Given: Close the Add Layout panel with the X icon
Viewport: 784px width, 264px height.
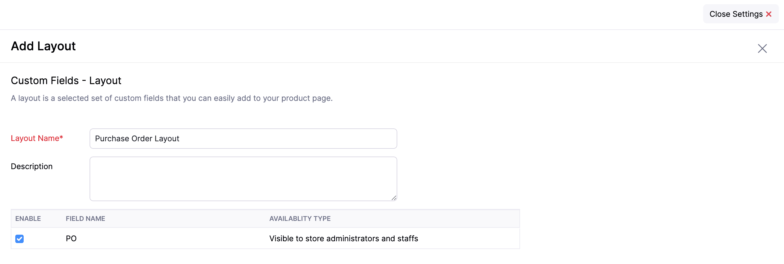Looking at the screenshot, I should [762, 48].
